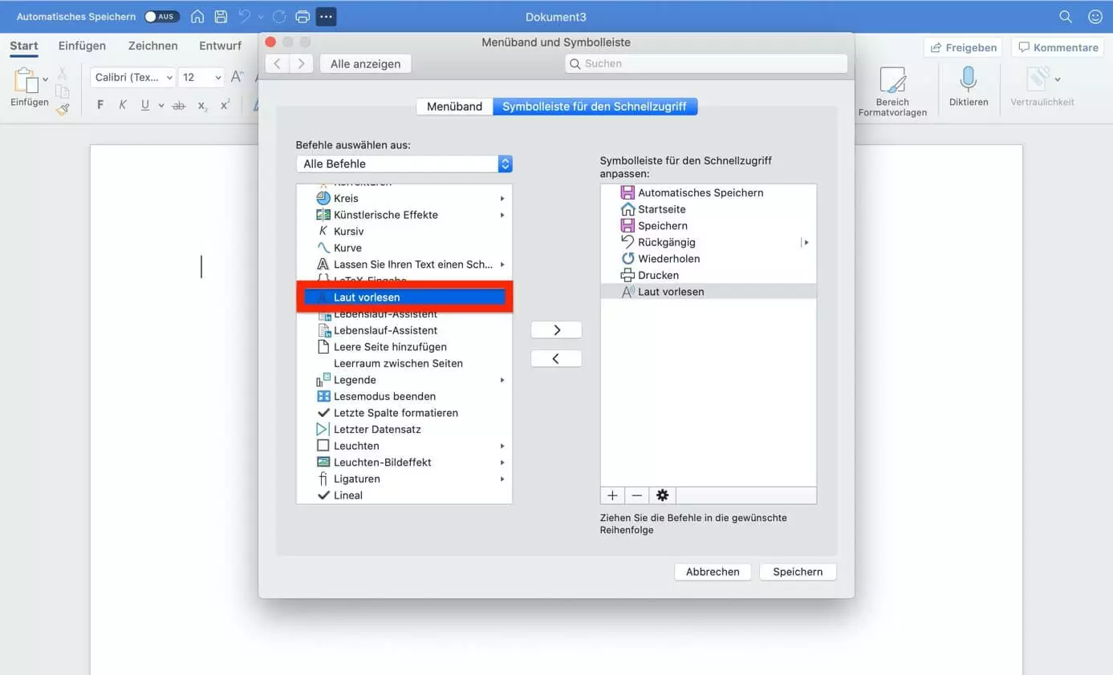Viewport: 1113px width, 675px height.
Task: Select Symbolleiste für den Schnellzugriff tab
Action: click(595, 106)
